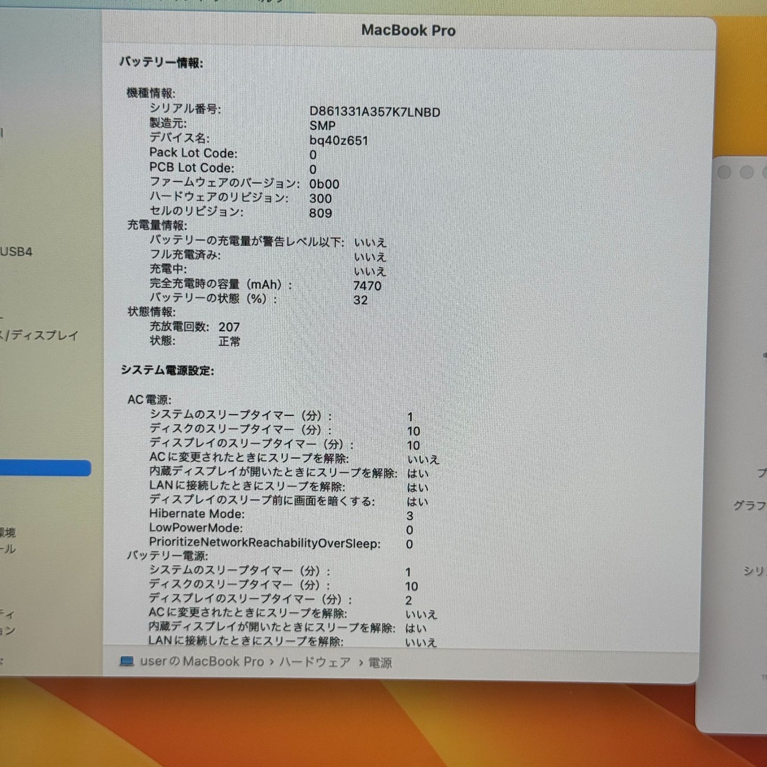Click 'バッテリーの充電量が警告レベル以下:' label
The image size is (767, 767).
[247, 242]
